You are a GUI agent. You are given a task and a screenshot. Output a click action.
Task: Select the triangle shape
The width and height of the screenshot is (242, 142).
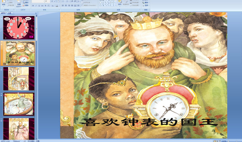pyautogui.click(x=103, y=3)
